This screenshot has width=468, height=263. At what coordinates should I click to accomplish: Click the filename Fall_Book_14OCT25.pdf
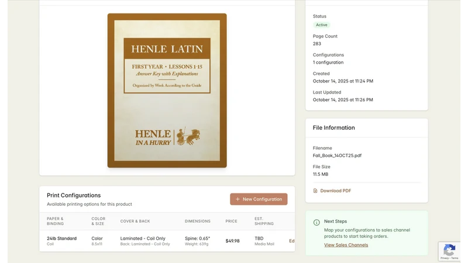[x=337, y=155]
